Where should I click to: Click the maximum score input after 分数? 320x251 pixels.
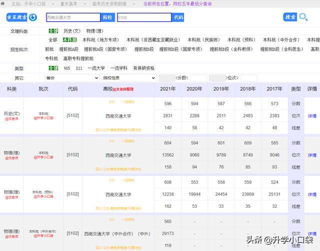[199, 78]
